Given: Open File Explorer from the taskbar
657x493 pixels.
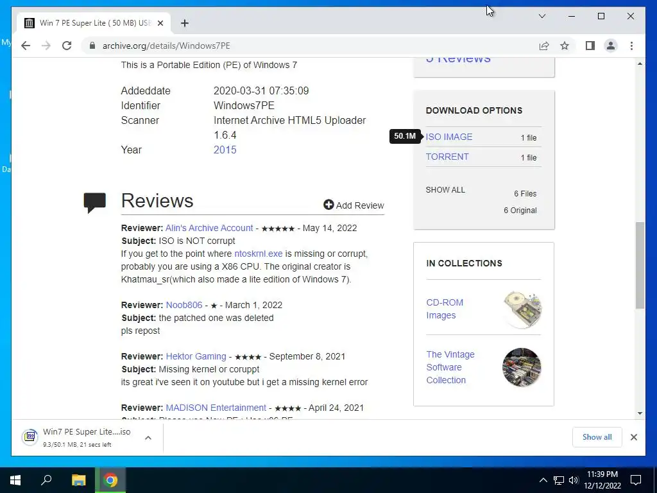Looking at the screenshot, I should [x=78, y=480].
